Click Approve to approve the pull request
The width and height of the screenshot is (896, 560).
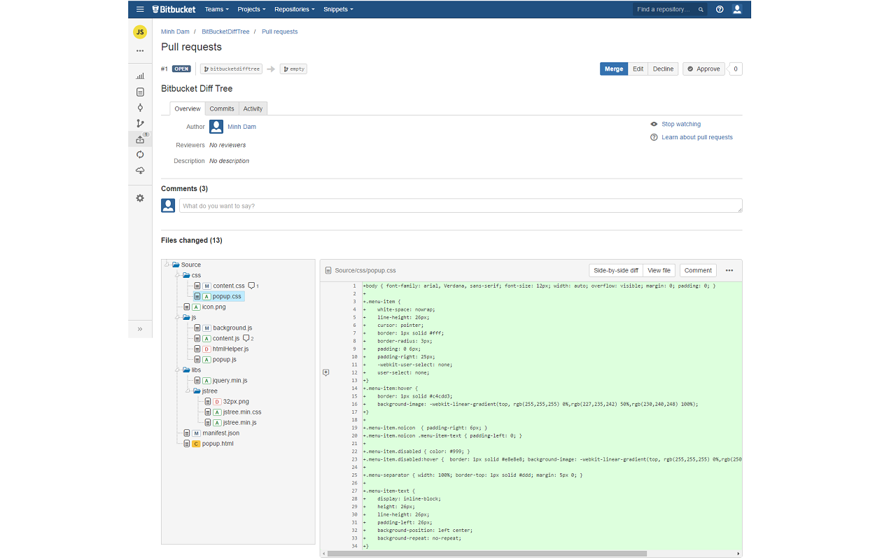click(x=703, y=69)
